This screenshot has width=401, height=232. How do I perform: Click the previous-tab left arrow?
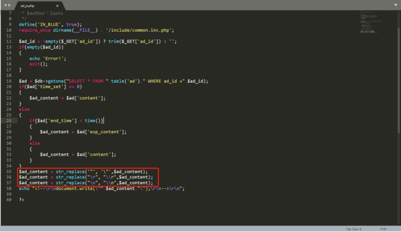pos(5,5)
